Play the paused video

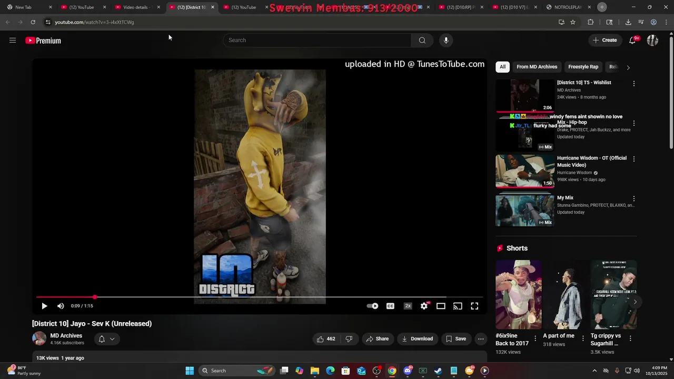coord(44,306)
